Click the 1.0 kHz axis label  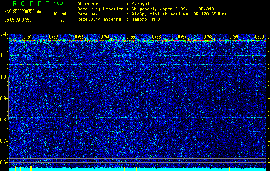[x=4, y=77]
